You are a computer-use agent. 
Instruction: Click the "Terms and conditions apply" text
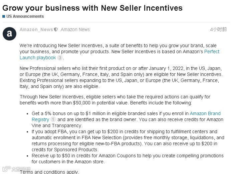coord(49,172)
